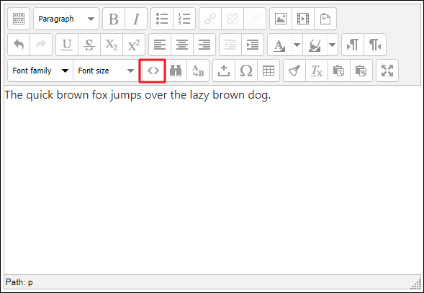The height and width of the screenshot is (293, 424).
Task: Open the text color picker arrow
Action: tap(297, 45)
